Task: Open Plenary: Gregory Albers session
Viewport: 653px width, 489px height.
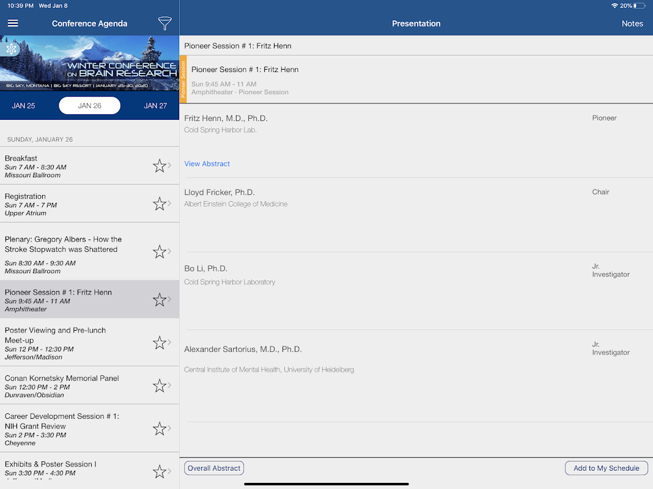Action: tap(89, 251)
